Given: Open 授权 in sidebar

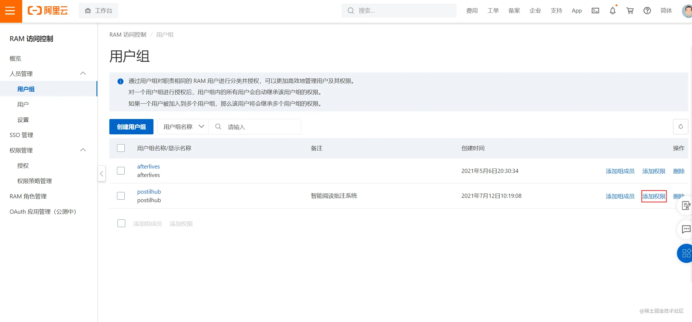Looking at the screenshot, I should (x=23, y=166).
